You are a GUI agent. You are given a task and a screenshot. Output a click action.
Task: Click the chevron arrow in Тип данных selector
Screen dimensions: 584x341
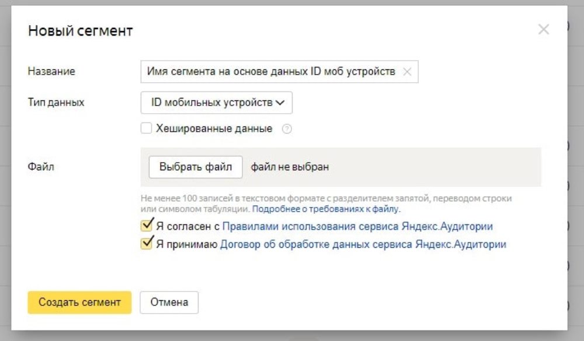280,103
